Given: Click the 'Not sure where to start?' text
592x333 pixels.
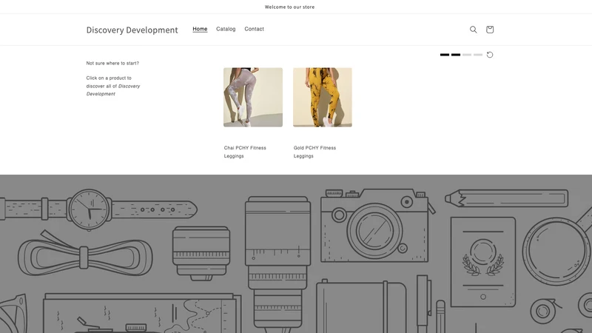Looking at the screenshot, I should click(112, 63).
